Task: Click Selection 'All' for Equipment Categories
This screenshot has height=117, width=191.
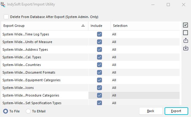Action: pyautogui.click(x=145, y=80)
